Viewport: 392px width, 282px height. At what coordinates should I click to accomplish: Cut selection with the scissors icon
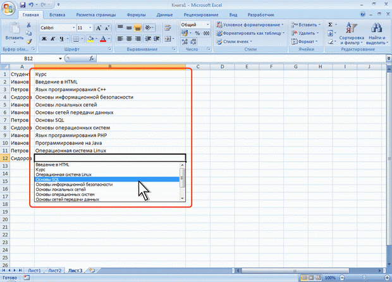[x=28, y=25]
